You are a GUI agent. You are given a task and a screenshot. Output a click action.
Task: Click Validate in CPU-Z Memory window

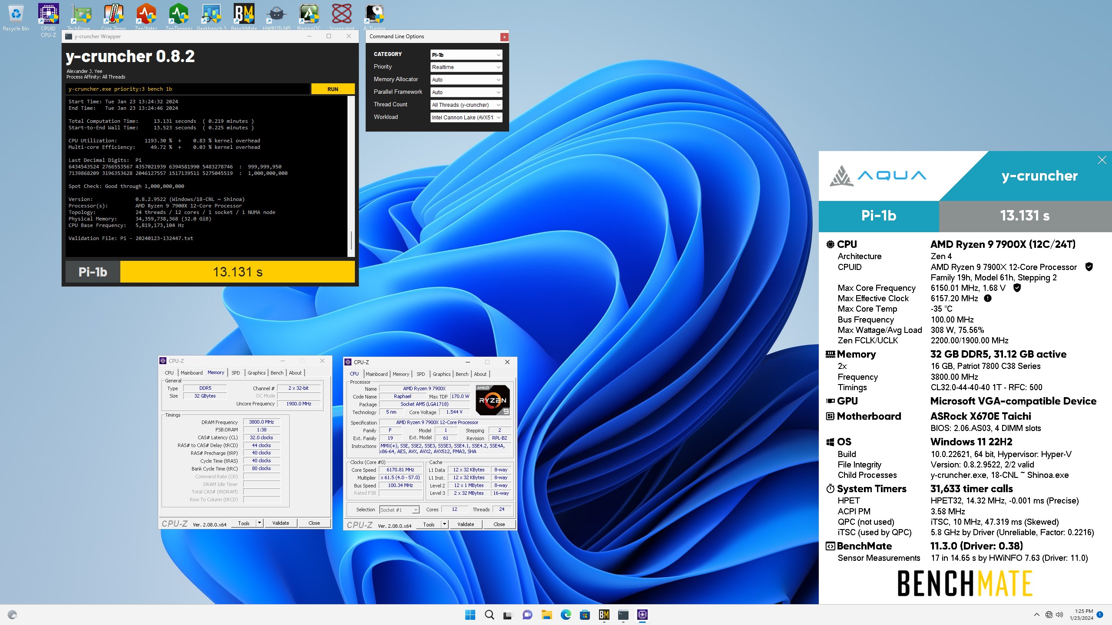281,523
